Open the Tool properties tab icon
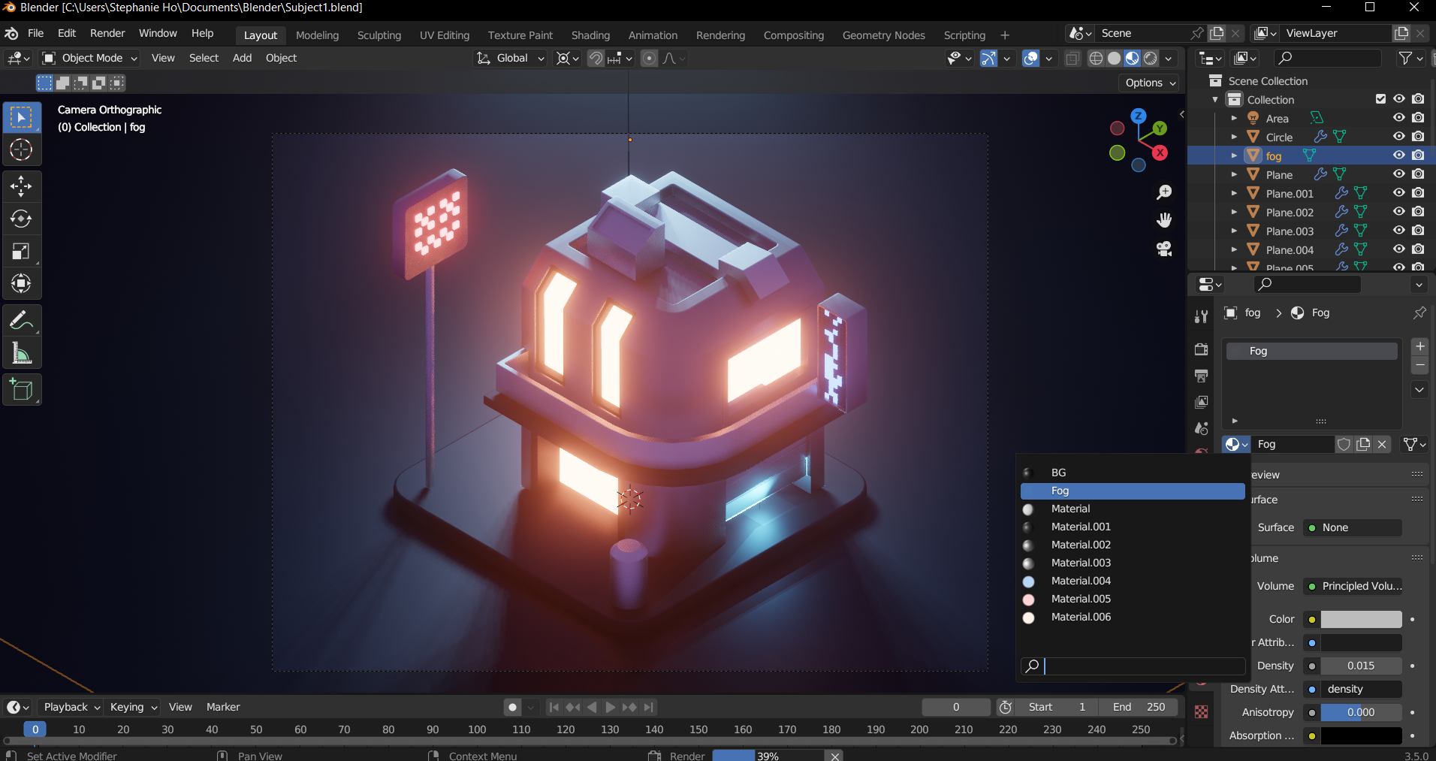The height and width of the screenshot is (761, 1436). point(1201,316)
